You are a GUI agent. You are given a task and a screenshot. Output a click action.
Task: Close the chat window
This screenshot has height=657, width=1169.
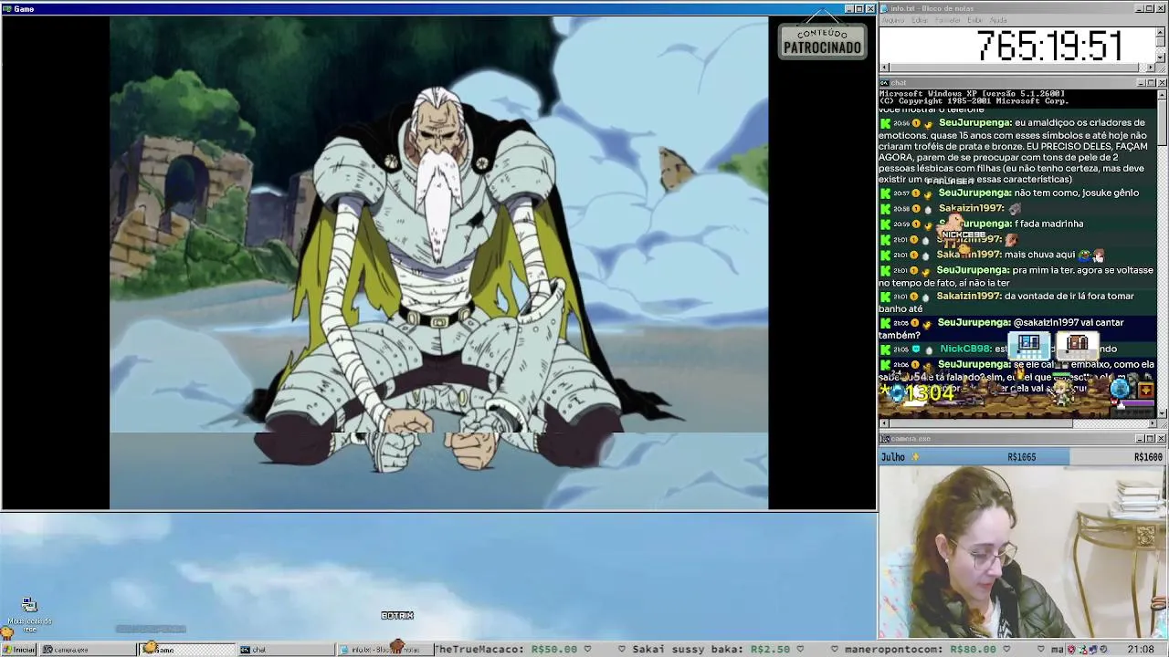pyautogui.click(x=1162, y=83)
